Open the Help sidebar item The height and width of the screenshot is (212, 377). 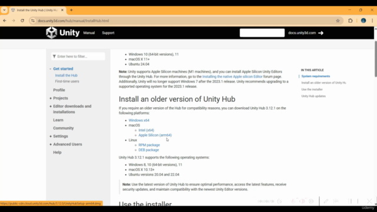coord(57,153)
